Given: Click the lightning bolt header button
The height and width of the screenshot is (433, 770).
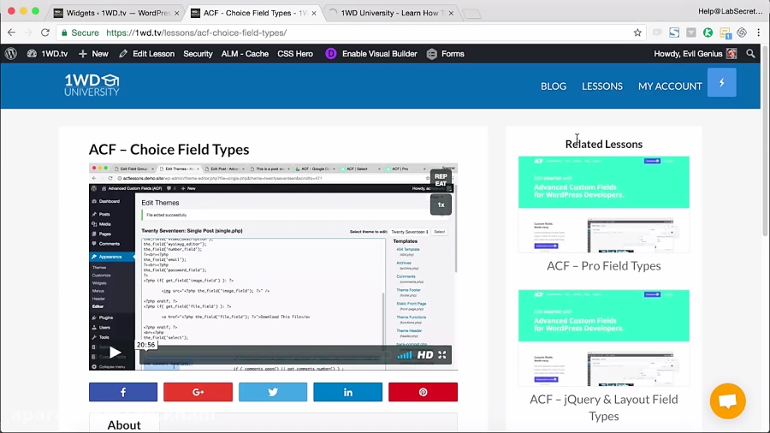Looking at the screenshot, I should pos(722,82).
